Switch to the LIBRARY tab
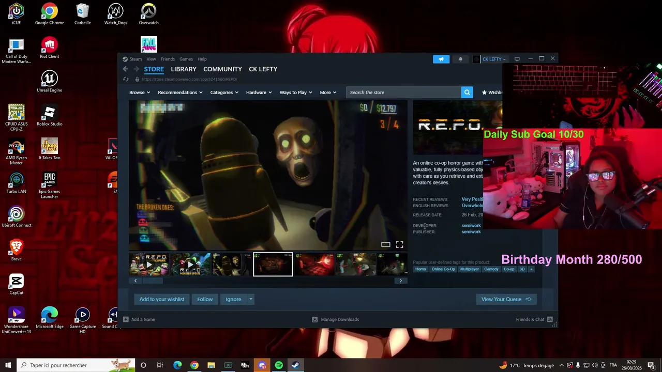Viewport: 662px width, 372px height. (184, 69)
